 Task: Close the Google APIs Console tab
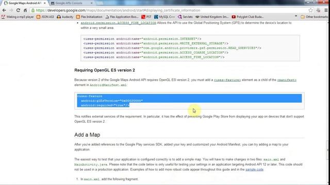pos(92,3)
